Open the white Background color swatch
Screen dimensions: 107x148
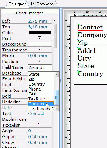click(40, 44)
